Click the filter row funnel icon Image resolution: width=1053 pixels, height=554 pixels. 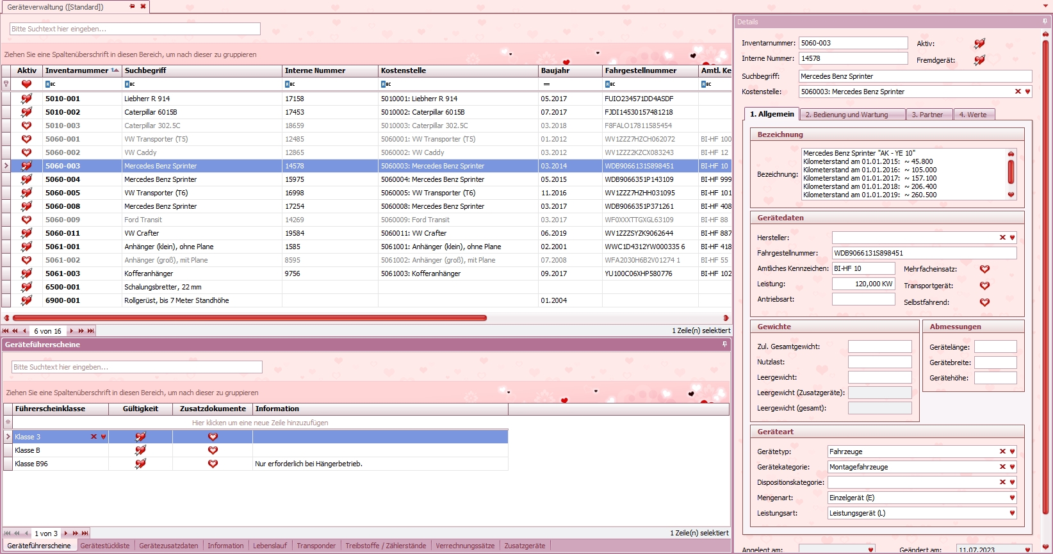click(6, 84)
